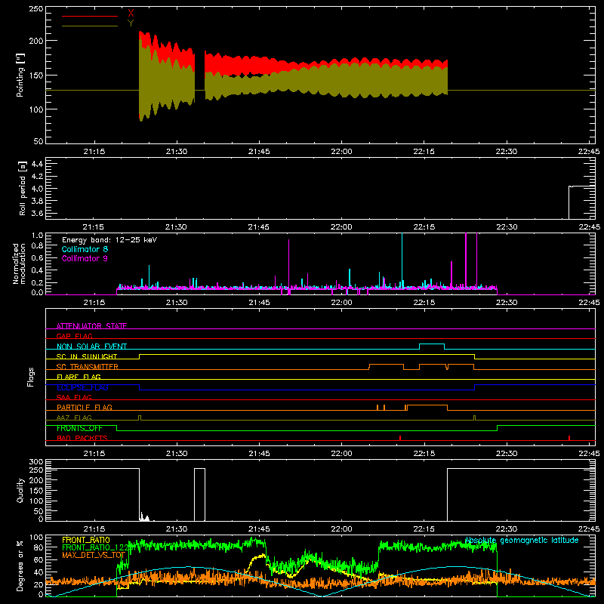This screenshot has width=604, height=604.
Task: Select the Pointing axis title
Action: [x=20, y=75]
